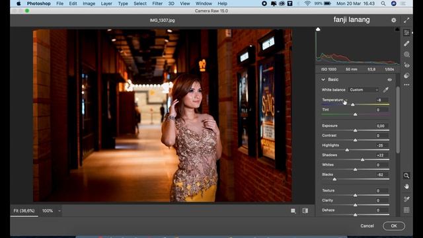Open the Layer menu

(x=106, y=3)
